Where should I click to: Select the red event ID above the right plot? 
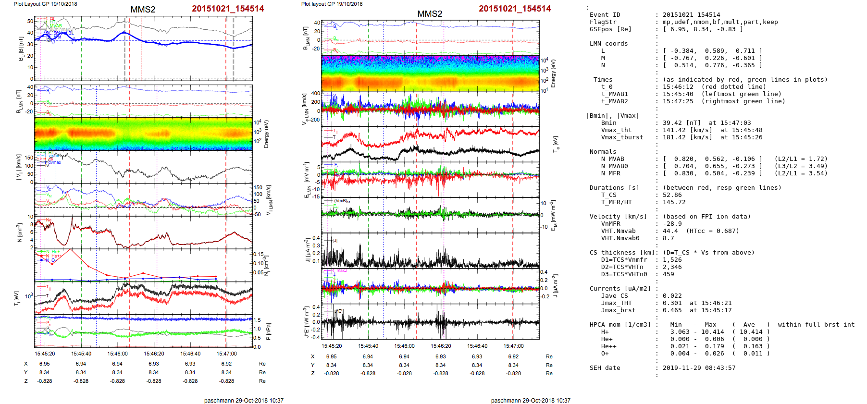514,9
